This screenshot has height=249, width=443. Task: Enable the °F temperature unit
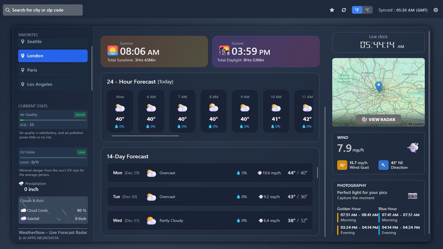click(357, 10)
